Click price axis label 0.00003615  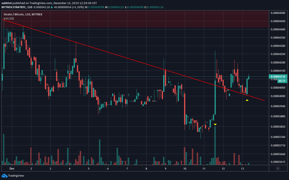[278, 162]
